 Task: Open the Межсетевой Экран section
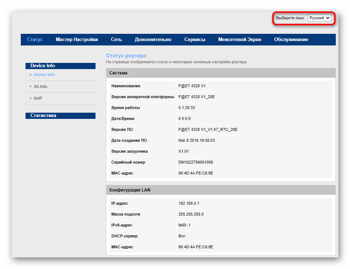coord(240,40)
